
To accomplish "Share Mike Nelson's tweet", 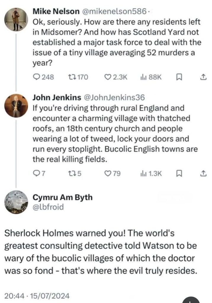I will pos(203,77).
